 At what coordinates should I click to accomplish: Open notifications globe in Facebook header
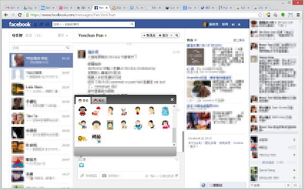[47, 24]
